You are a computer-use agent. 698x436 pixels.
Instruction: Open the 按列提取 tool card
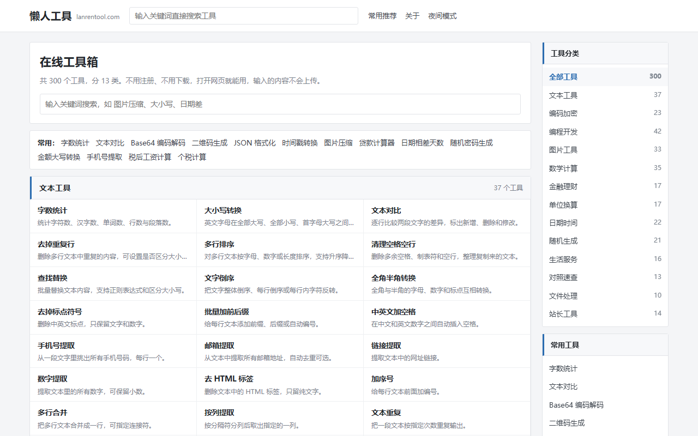(x=280, y=419)
